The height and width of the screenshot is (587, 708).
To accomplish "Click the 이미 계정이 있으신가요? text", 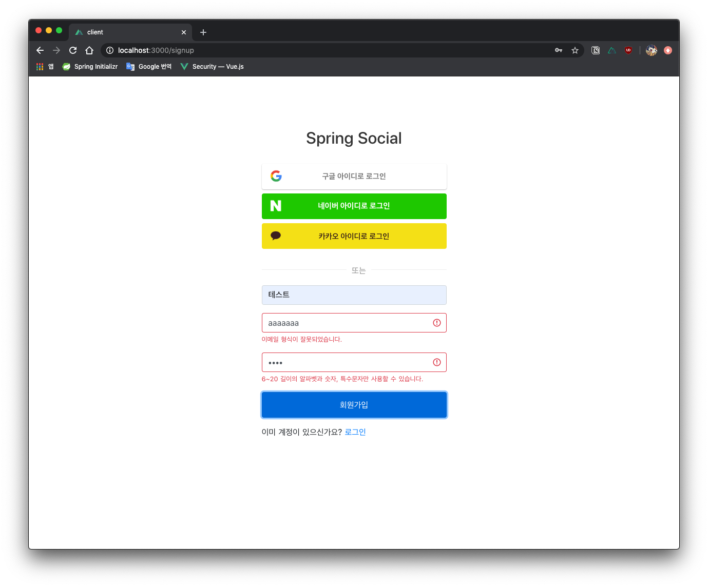I will (x=302, y=432).
